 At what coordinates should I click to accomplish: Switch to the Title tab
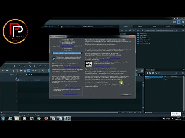tap(155, 26)
